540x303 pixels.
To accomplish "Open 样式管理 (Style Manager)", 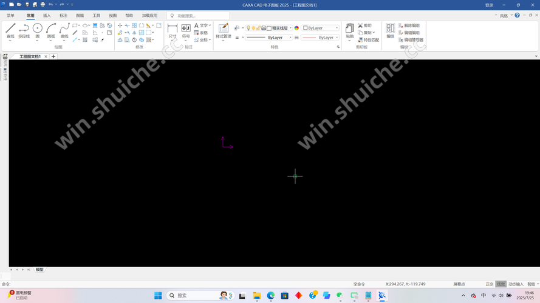I will (224, 30).
